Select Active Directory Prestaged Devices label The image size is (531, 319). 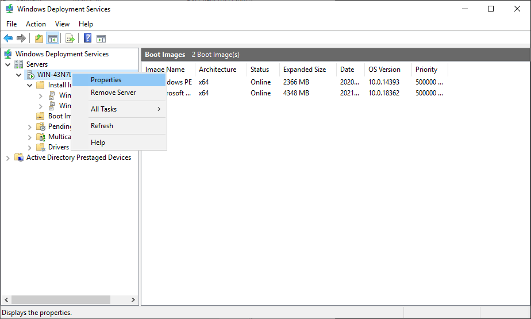coord(79,157)
